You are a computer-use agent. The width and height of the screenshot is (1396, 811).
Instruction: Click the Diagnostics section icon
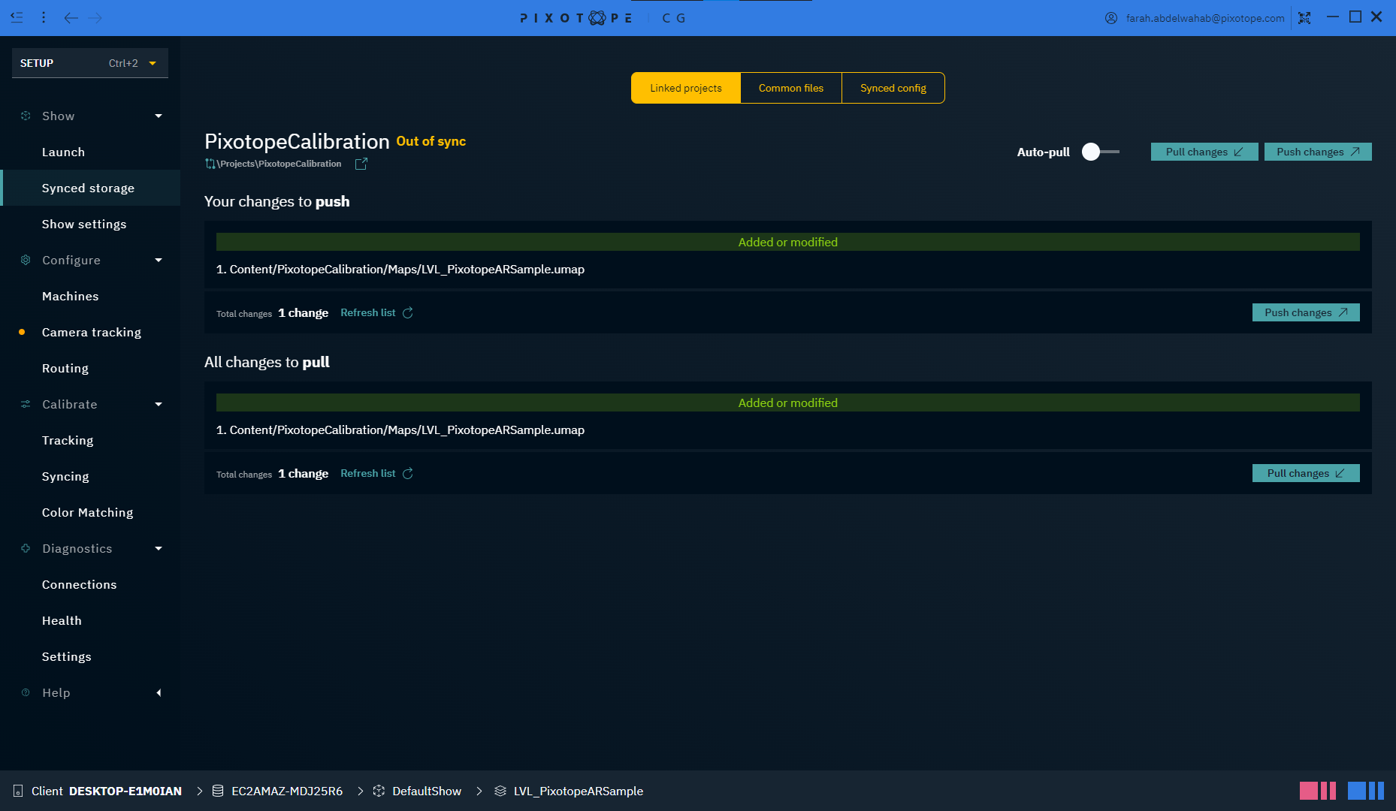(26, 548)
